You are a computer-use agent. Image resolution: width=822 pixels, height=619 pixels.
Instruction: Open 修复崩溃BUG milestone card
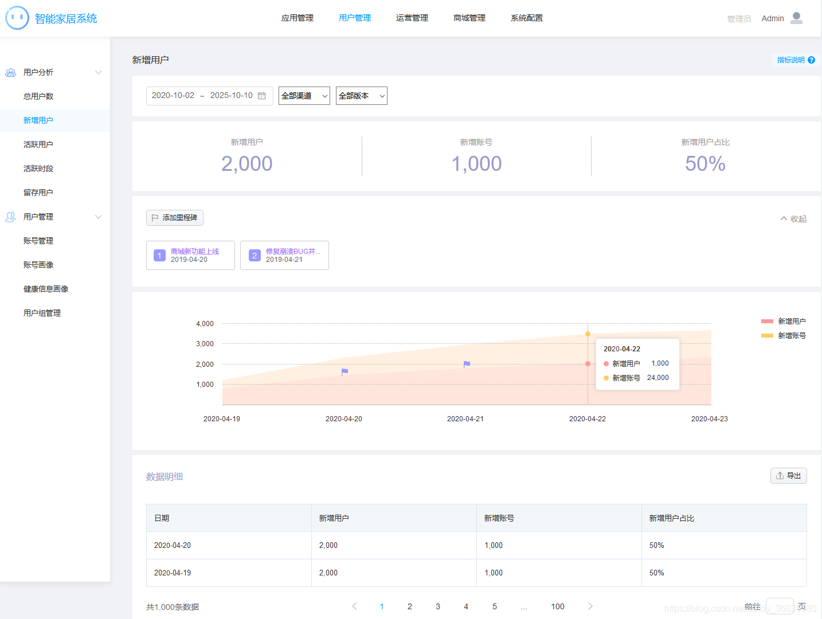(x=284, y=256)
